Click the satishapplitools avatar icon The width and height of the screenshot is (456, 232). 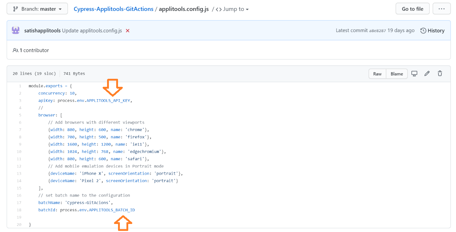point(16,30)
